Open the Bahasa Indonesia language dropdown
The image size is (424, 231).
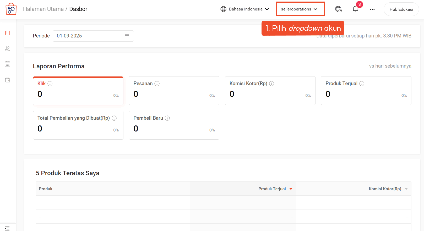pyautogui.click(x=245, y=9)
